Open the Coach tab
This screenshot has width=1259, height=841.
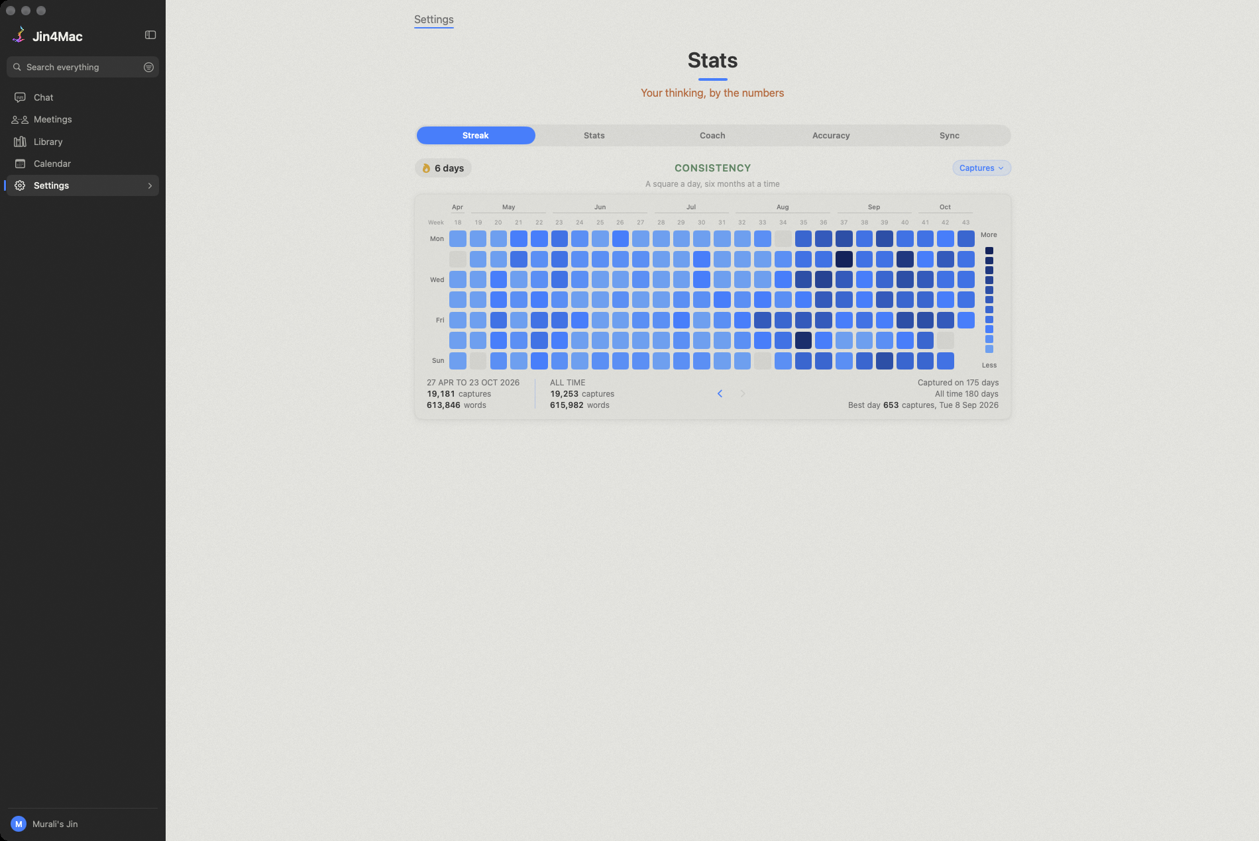pyautogui.click(x=712, y=136)
